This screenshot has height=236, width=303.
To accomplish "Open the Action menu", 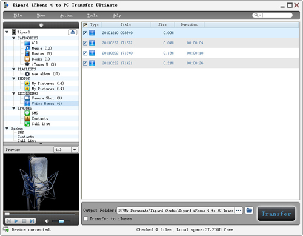I will [x=66, y=15].
